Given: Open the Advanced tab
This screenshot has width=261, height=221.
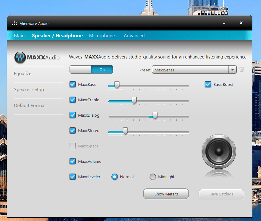Looking at the screenshot, I should pyautogui.click(x=134, y=36).
